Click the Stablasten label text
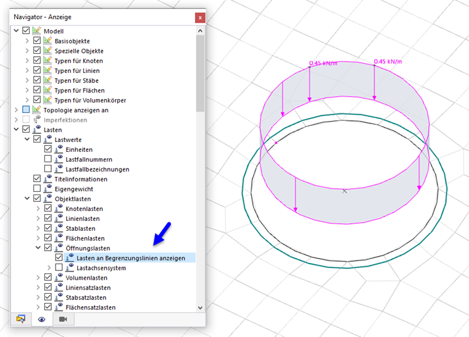Image resolution: width=469 pixels, height=337 pixels. 80,228
